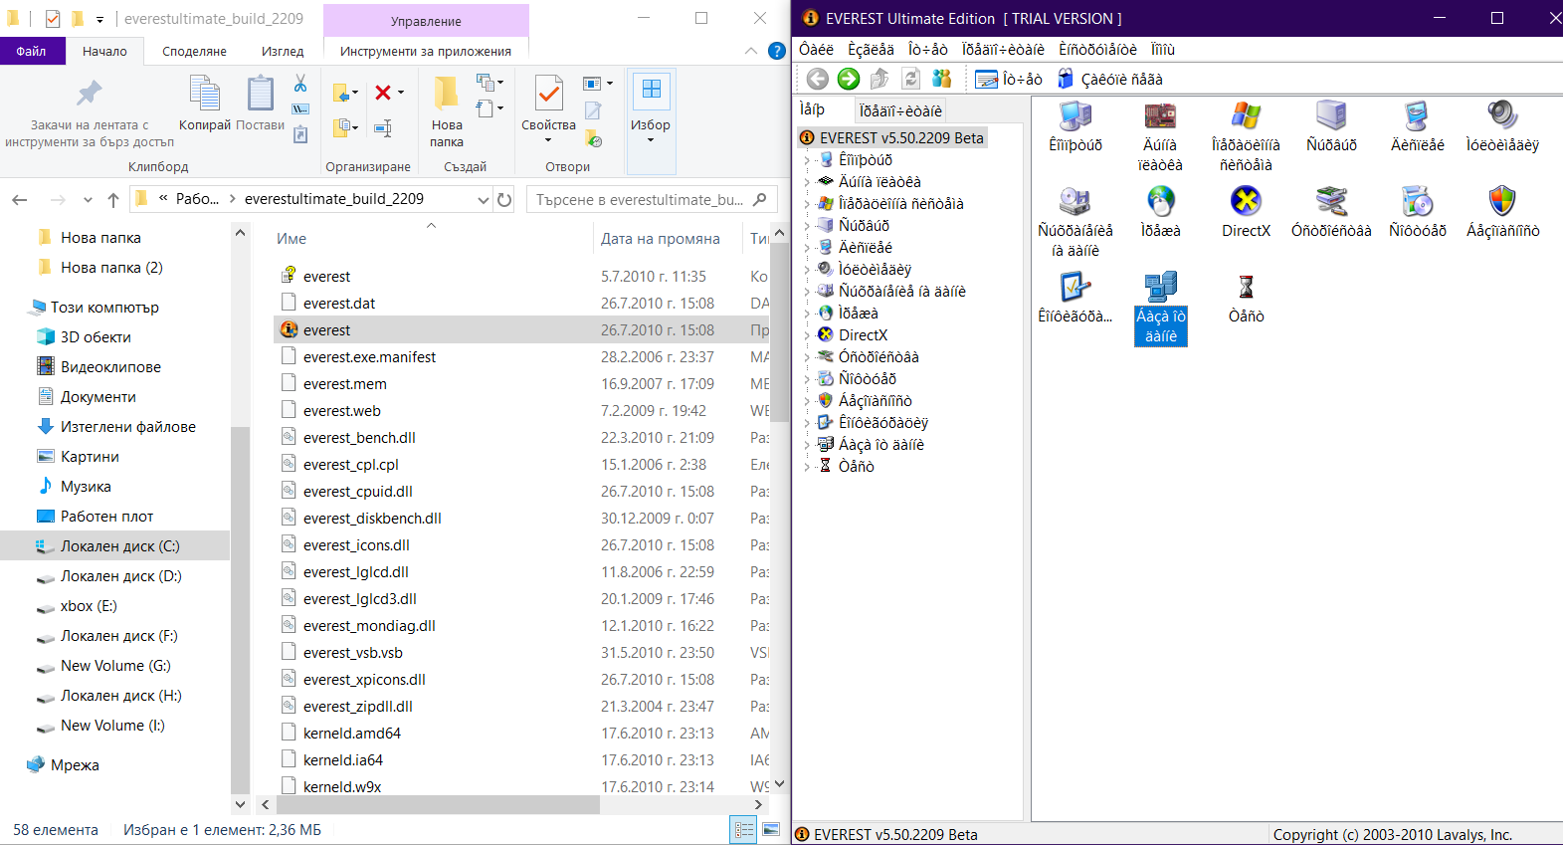This screenshot has width=1563, height=845.
Task: Click the Нова папка icon in Explorer's ribbon
Action: tap(447, 93)
